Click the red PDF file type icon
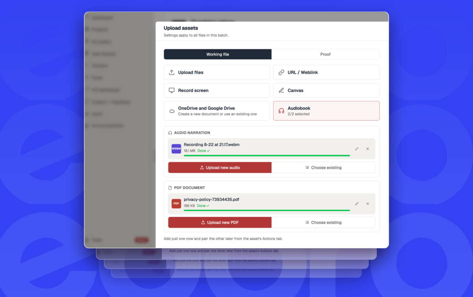The width and height of the screenshot is (473, 297). click(x=176, y=204)
